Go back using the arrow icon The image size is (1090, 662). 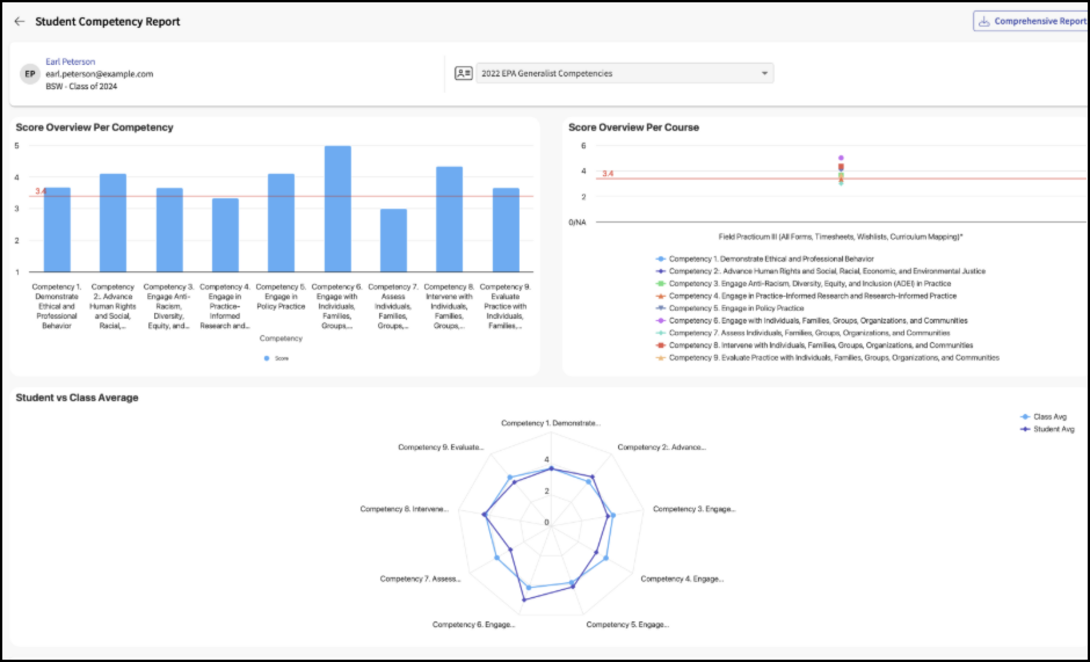pos(20,21)
